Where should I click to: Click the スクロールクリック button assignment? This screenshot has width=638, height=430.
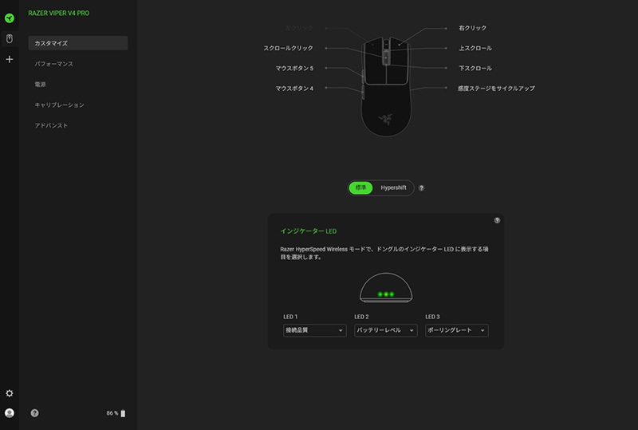point(288,48)
